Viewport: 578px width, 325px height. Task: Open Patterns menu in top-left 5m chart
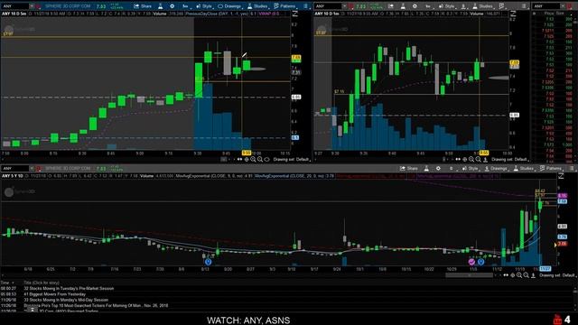coord(285,6)
